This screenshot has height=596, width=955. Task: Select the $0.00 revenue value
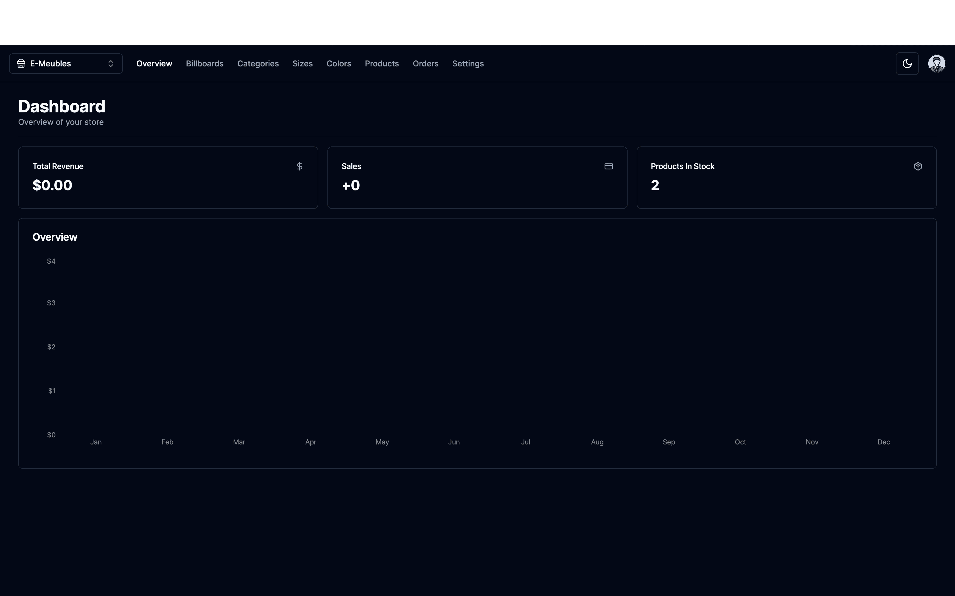point(53,185)
